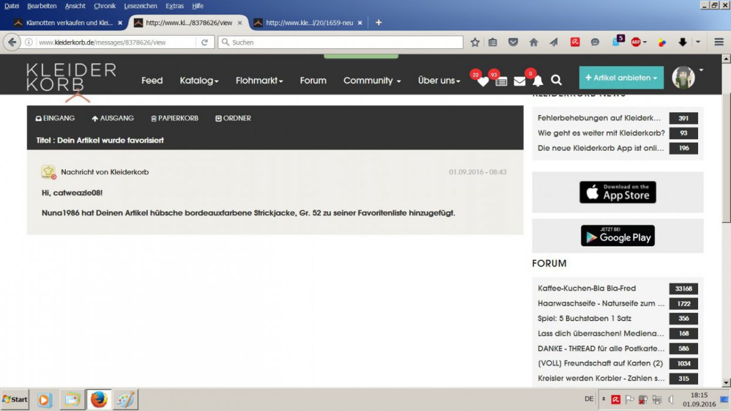Open notifications via the bell icon
The height and width of the screenshot is (411, 731).
point(538,81)
